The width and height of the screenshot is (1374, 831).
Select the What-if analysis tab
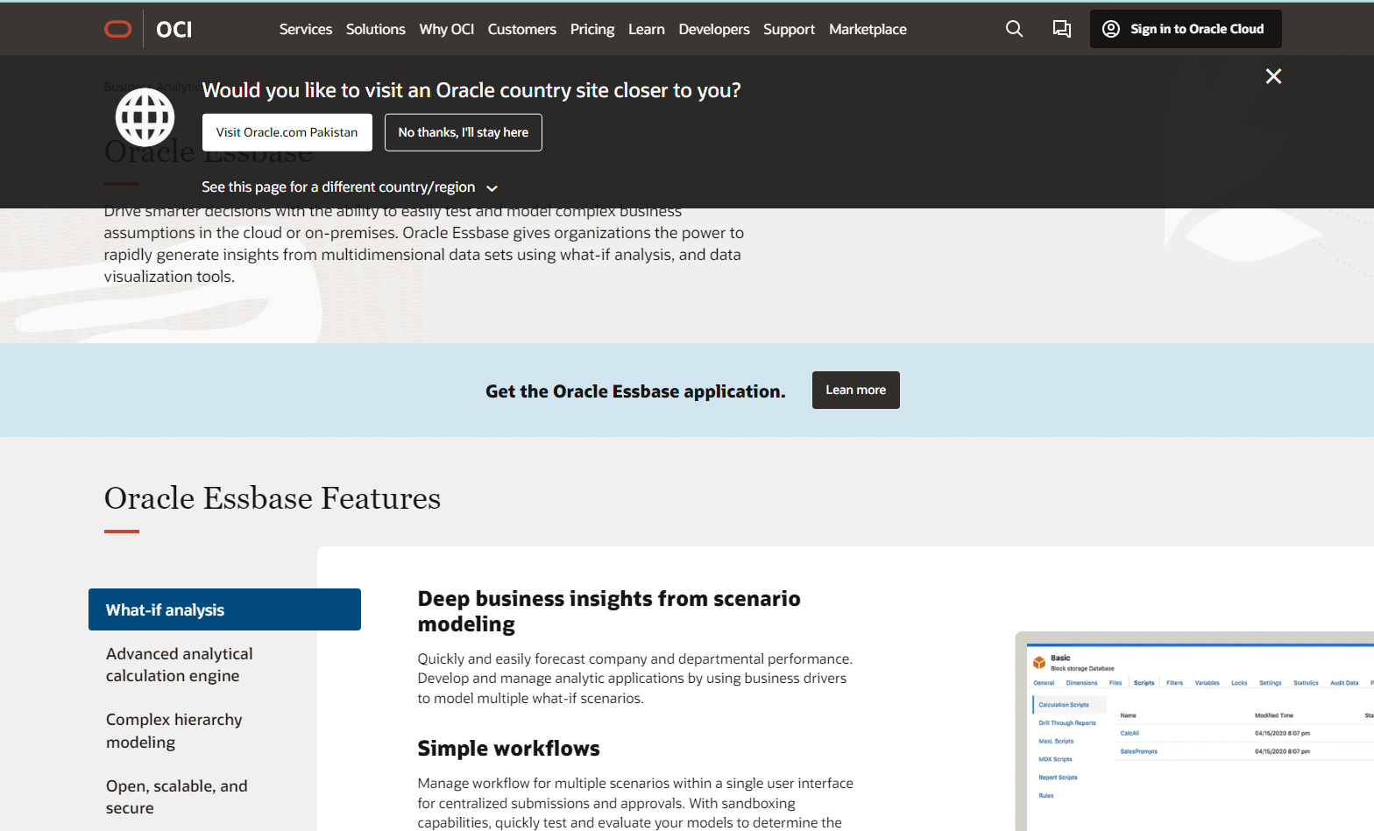(x=224, y=609)
